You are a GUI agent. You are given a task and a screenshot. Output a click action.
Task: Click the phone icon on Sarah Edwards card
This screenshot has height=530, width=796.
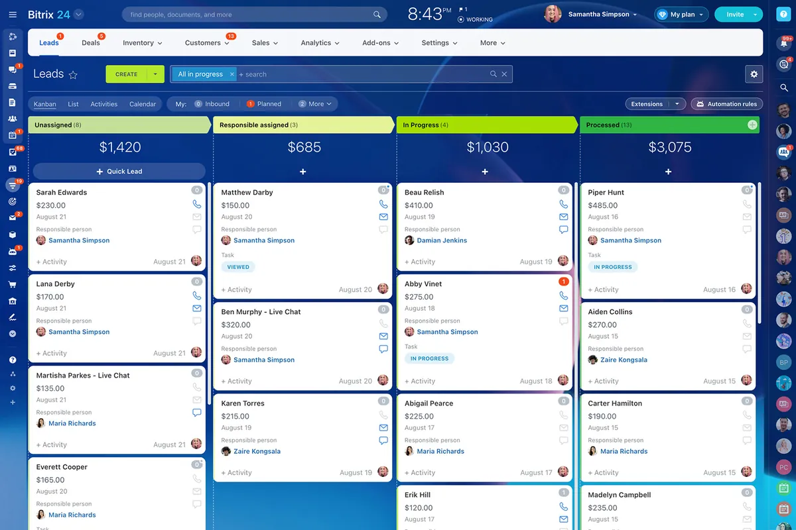click(x=197, y=205)
